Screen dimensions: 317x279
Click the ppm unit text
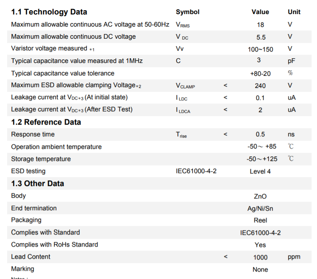point(294,257)
